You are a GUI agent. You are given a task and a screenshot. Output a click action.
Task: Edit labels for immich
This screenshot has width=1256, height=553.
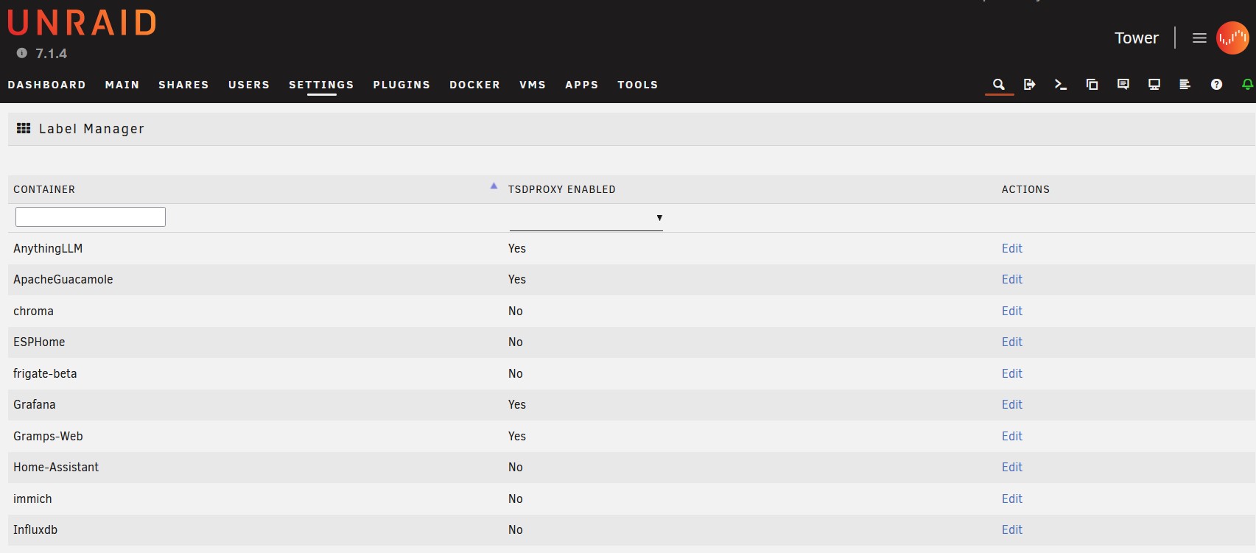[x=1012, y=499]
